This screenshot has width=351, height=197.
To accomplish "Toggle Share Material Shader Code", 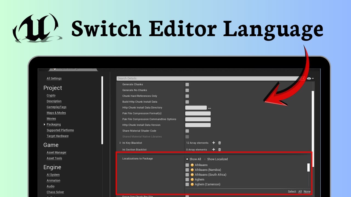I will [x=187, y=131].
